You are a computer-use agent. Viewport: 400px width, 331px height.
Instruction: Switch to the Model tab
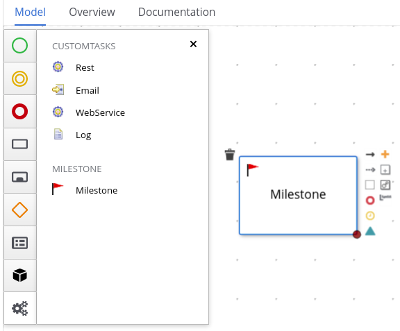pos(30,12)
